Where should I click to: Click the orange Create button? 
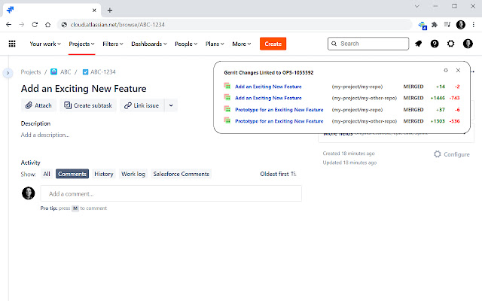pos(273,44)
